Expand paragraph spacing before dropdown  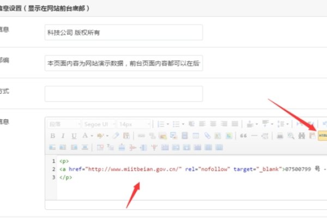click(x=257, y=124)
